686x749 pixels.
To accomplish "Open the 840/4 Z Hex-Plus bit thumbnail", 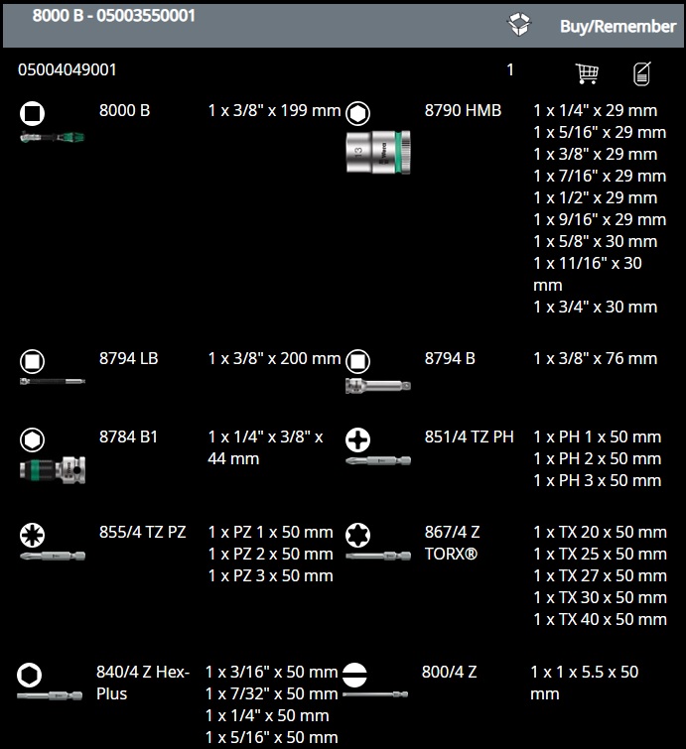I will [50, 696].
